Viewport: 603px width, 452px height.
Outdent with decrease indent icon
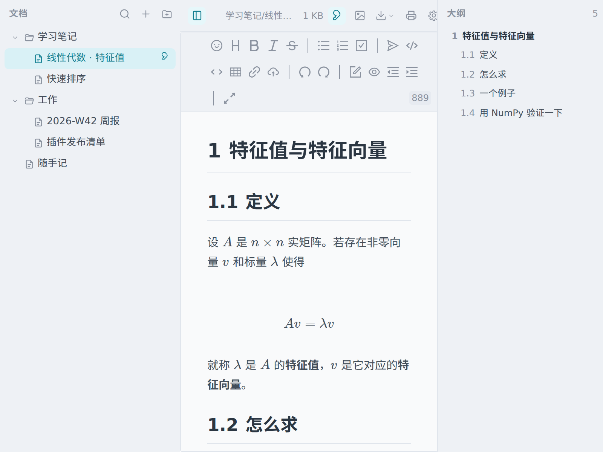[393, 72]
